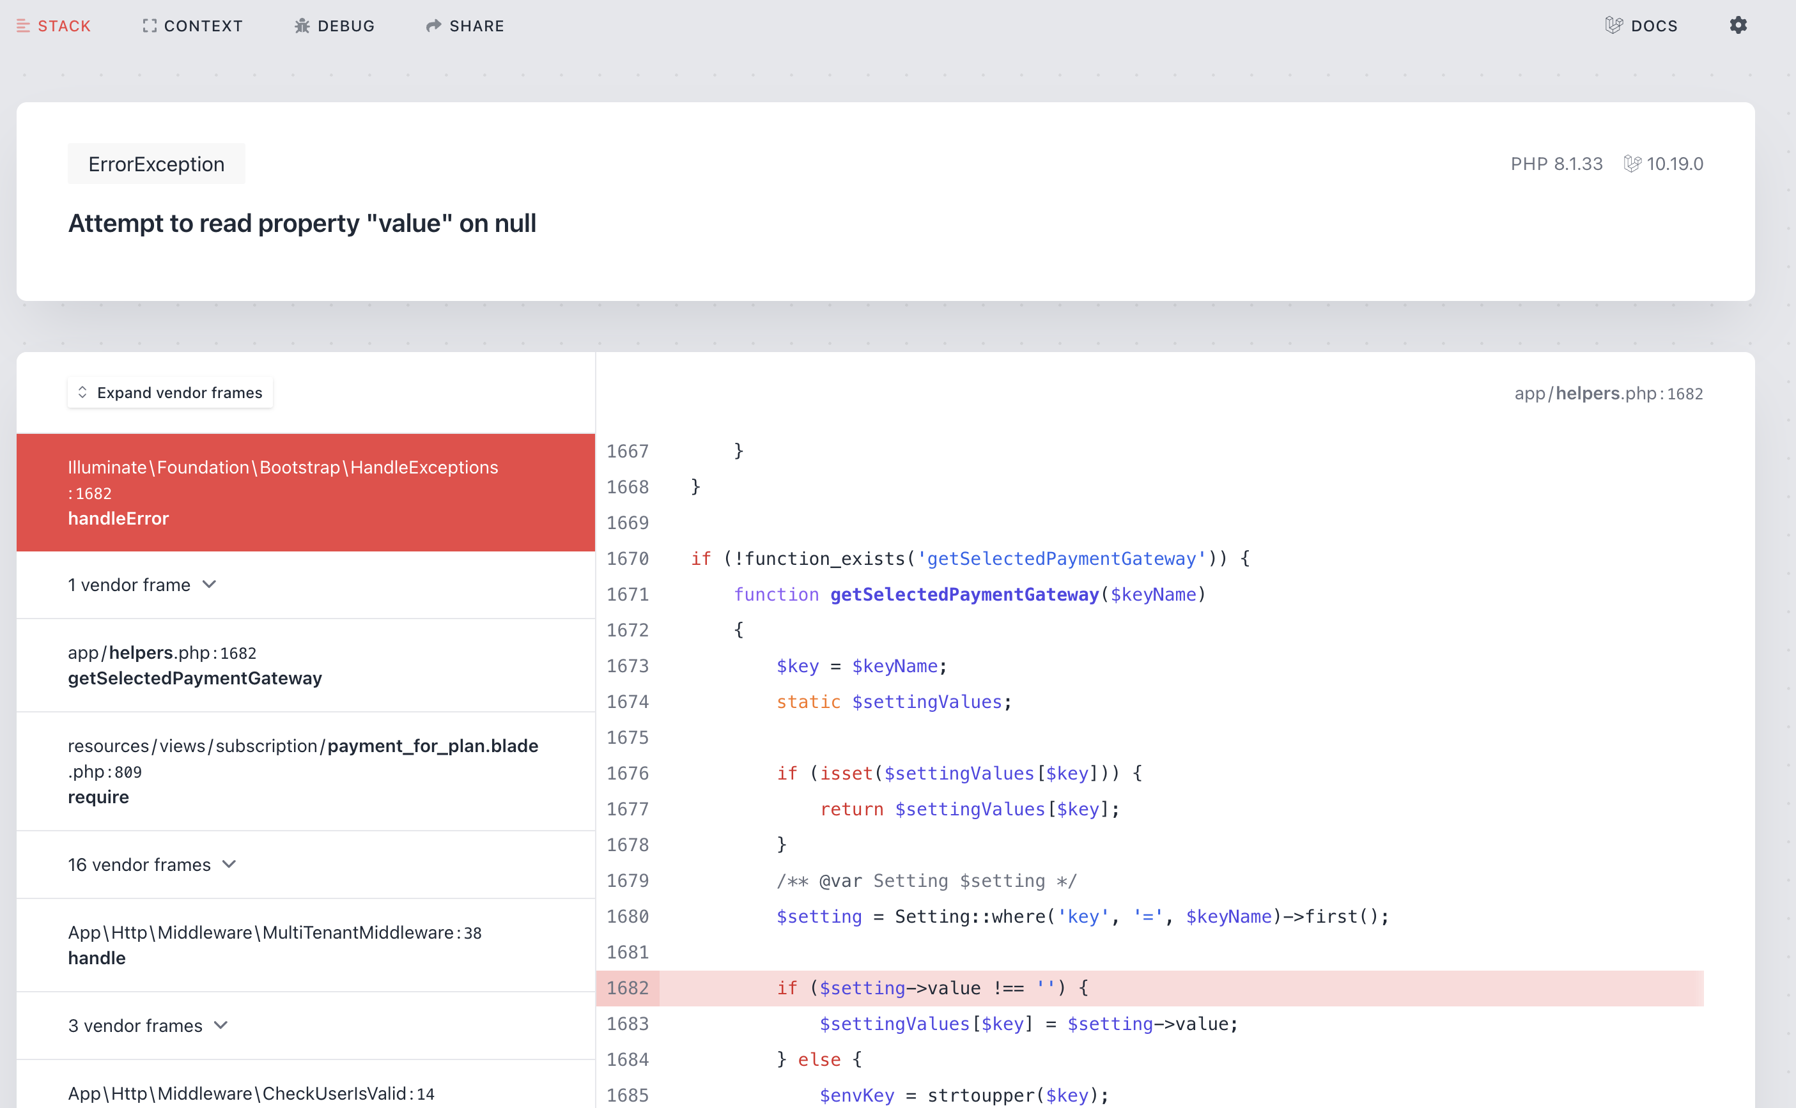Click chevron beside 16 vendor frames
This screenshot has height=1108, width=1796.
pos(229,865)
